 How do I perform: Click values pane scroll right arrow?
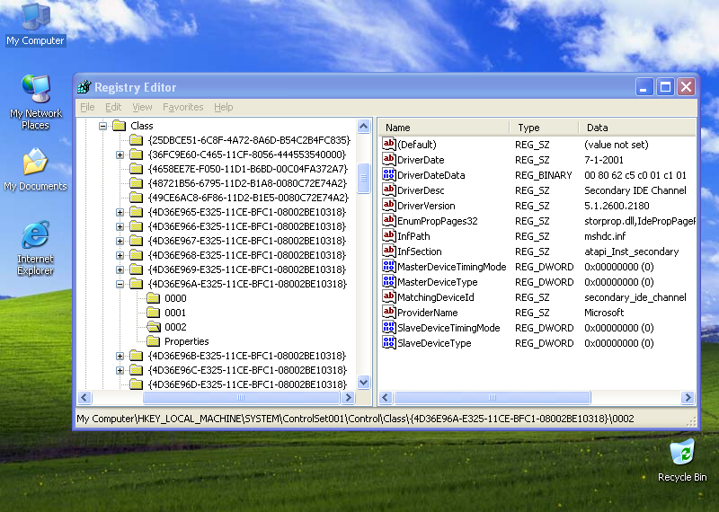click(688, 397)
